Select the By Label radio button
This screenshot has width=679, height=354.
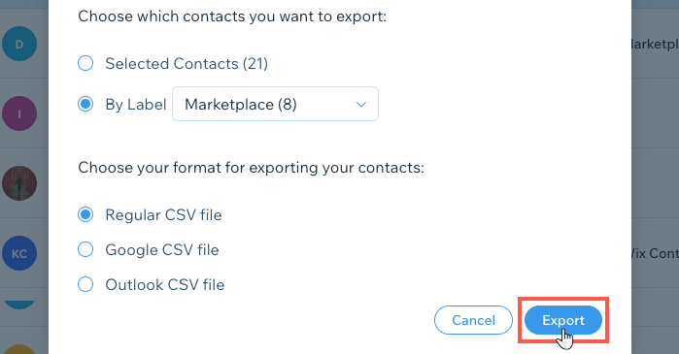[x=85, y=104]
